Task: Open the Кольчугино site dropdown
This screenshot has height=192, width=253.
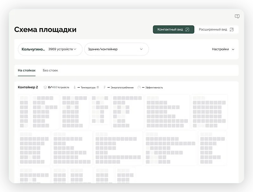Action: tap(50, 49)
